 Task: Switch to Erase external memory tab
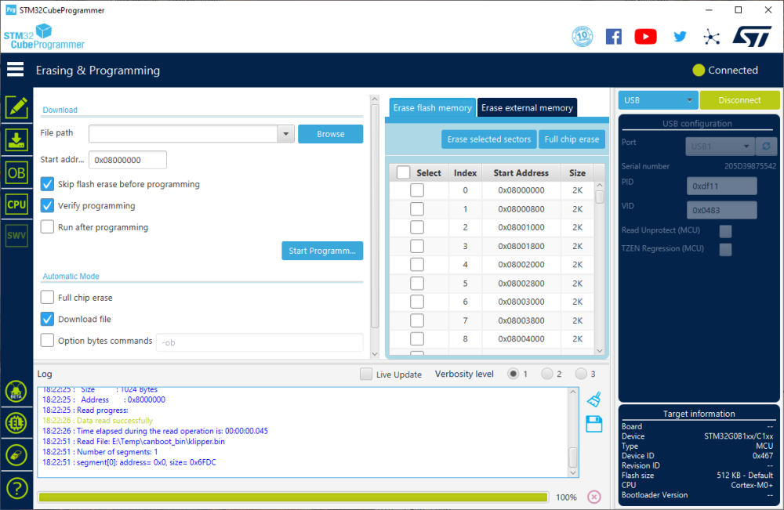[527, 108]
